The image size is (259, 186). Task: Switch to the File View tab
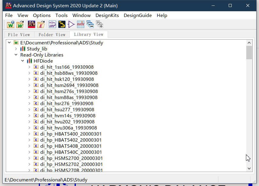point(19,35)
